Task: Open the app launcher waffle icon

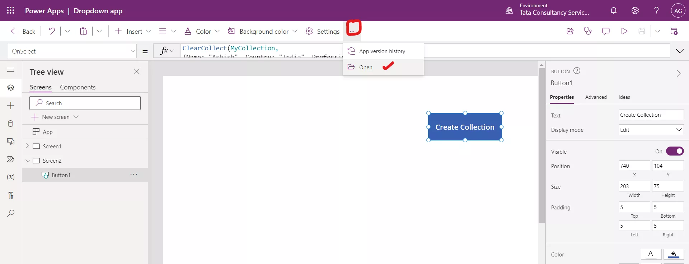Action: pos(11,10)
